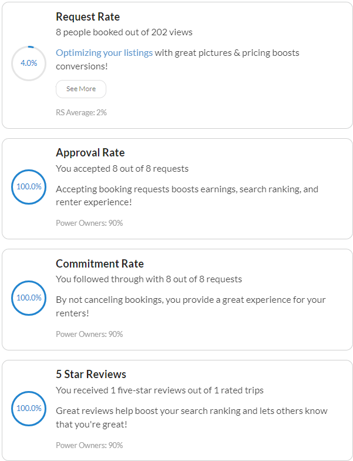This screenshot has width=353, height=461.
Task: Click the "RS Average: 2%" text
Action: (81, 112)
